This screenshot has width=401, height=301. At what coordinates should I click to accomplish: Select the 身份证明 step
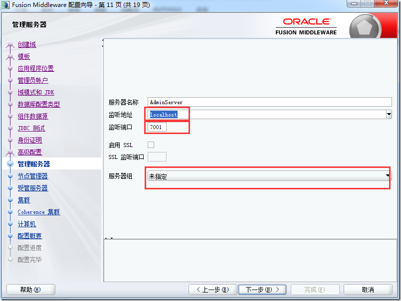pos(30,140)
